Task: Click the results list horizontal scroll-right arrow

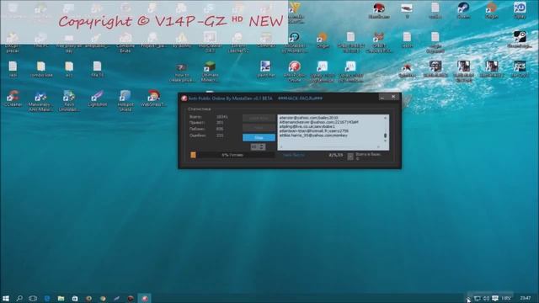Action: [x=379, y=147]
